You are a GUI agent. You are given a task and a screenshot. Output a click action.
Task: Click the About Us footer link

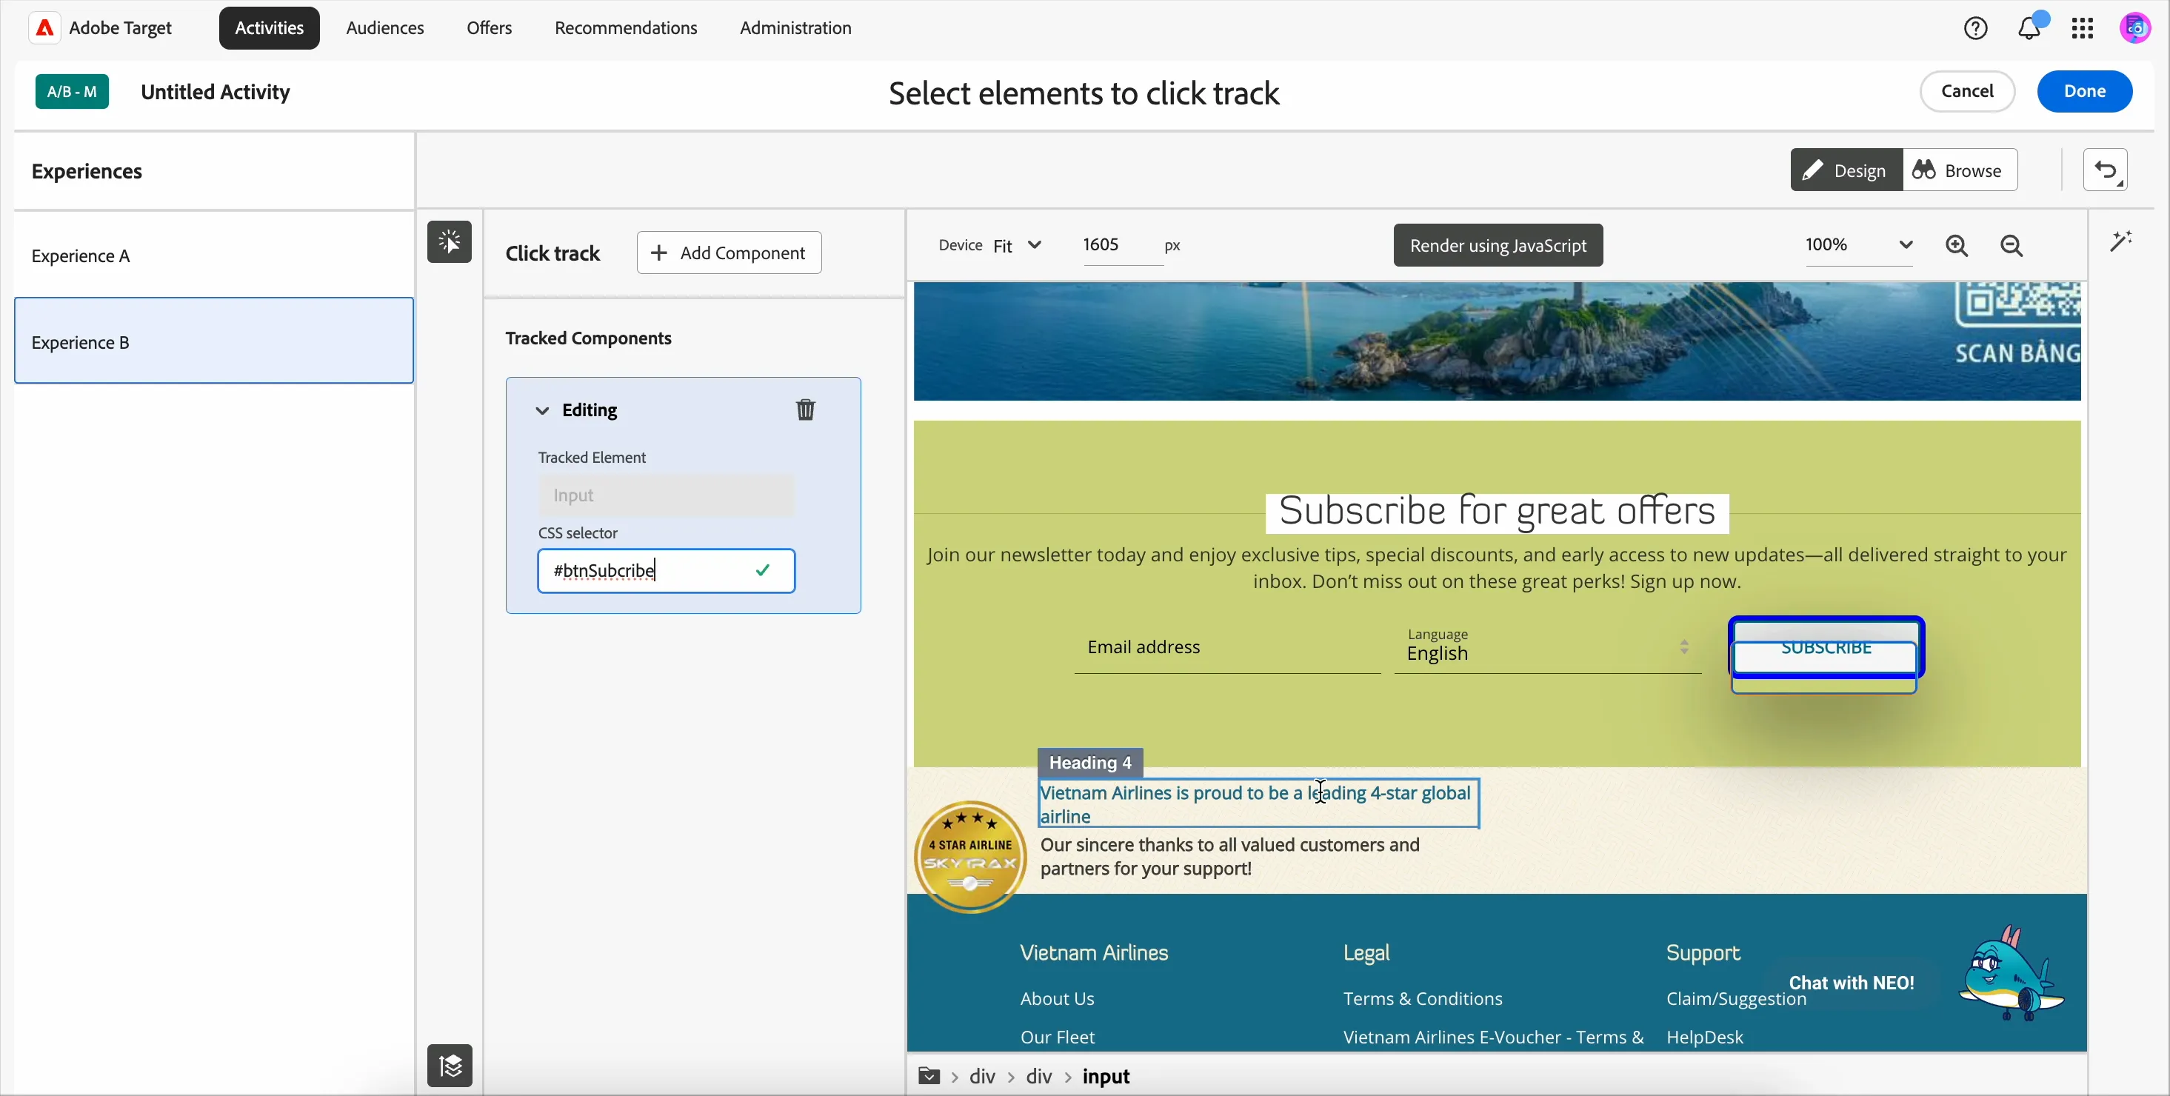[x=1057, y=998]
